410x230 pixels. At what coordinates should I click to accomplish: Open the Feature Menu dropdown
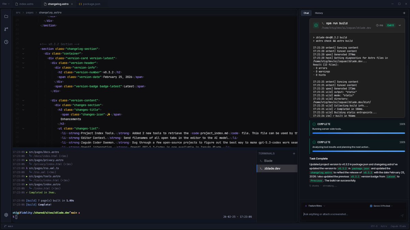[315, 206]
